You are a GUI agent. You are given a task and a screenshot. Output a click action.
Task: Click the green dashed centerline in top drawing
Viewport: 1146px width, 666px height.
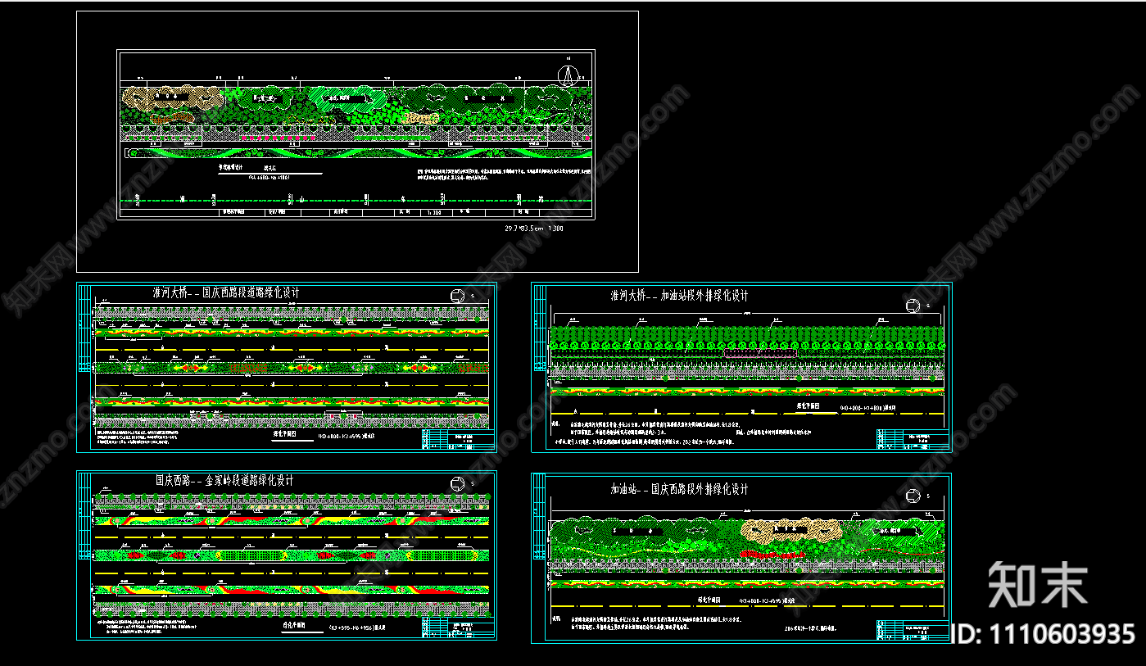pos(328,199)
